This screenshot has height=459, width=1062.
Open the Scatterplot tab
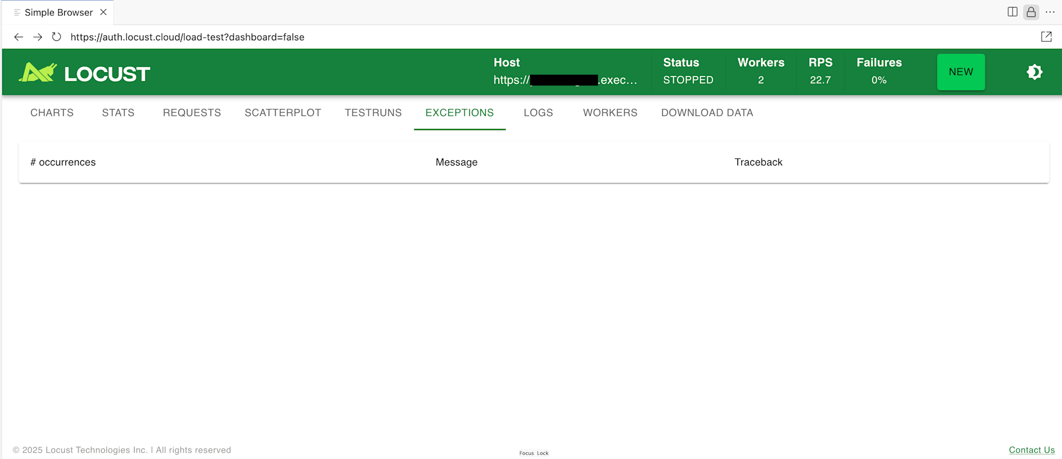point(283,112)
